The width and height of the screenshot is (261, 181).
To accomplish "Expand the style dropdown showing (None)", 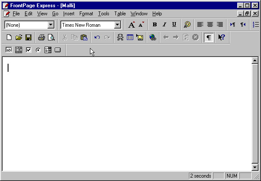I will click(51, 25).
